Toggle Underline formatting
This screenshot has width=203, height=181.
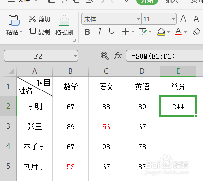(x=112, y=32)
